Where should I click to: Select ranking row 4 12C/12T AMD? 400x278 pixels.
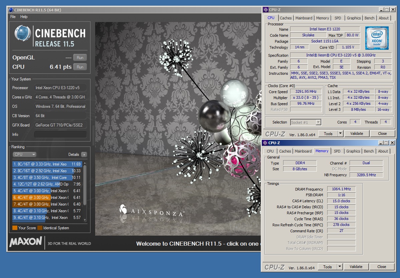(47, 184)
